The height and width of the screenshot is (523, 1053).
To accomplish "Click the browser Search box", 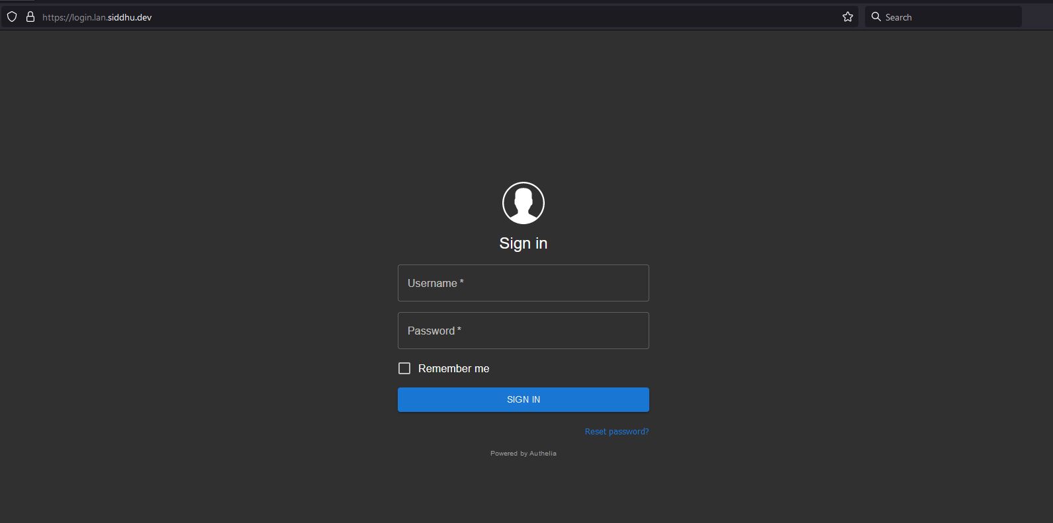I will [943, 17].
